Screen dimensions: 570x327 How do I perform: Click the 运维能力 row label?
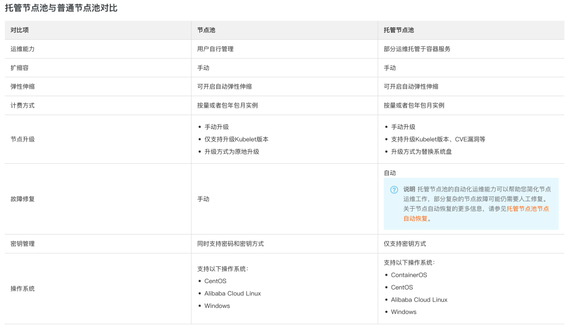pyautogui.click(x=23, y=49)
